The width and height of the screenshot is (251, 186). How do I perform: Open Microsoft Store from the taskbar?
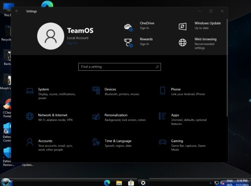click(131, 183)
